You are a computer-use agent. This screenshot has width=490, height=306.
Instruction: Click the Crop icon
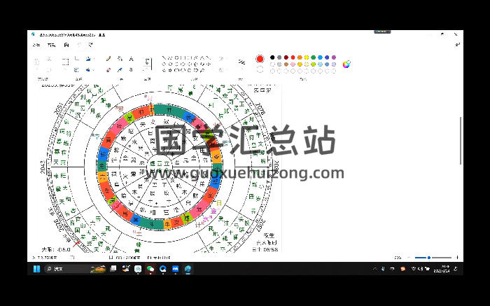click(x=76, y=58)
